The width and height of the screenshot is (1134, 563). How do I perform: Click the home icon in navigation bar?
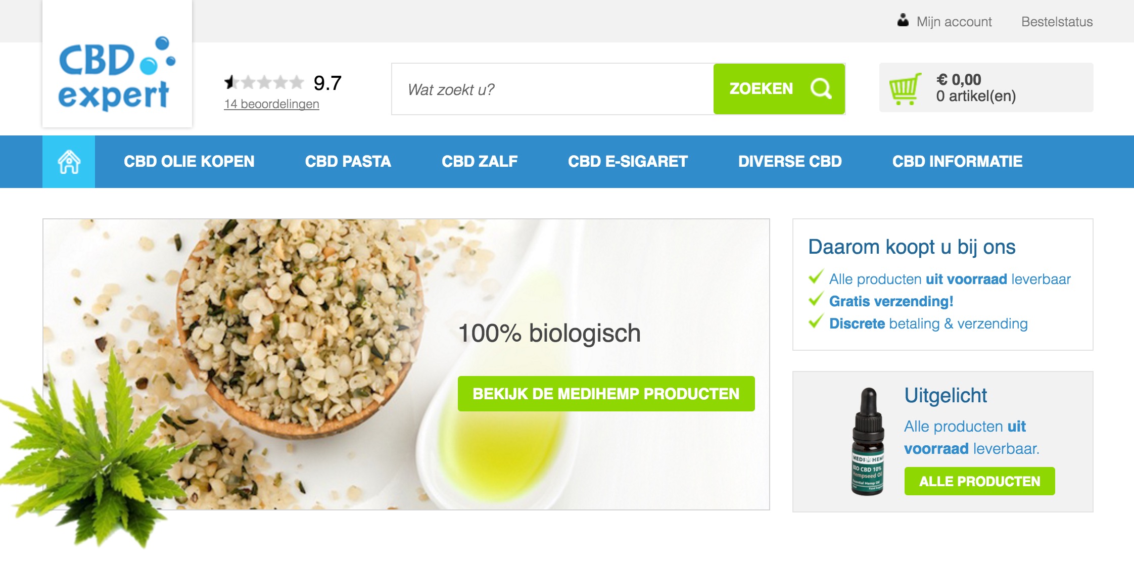coord(69,162)
